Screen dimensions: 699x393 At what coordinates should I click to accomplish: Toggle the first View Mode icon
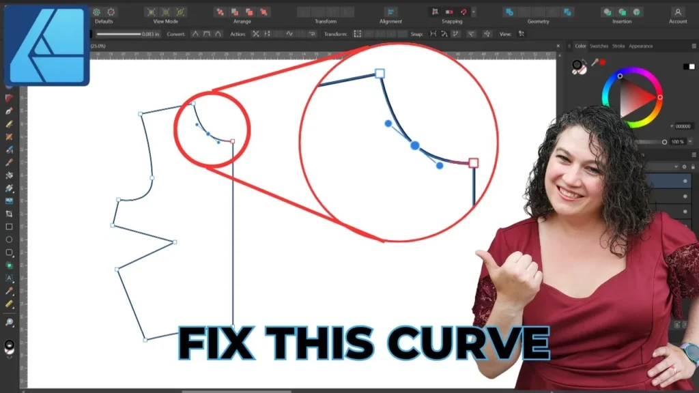pos(151,12)
